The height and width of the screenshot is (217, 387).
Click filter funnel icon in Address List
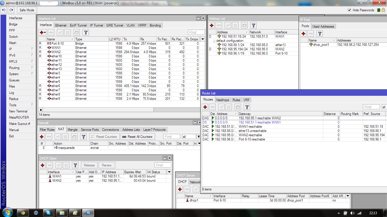coord(254,25)
